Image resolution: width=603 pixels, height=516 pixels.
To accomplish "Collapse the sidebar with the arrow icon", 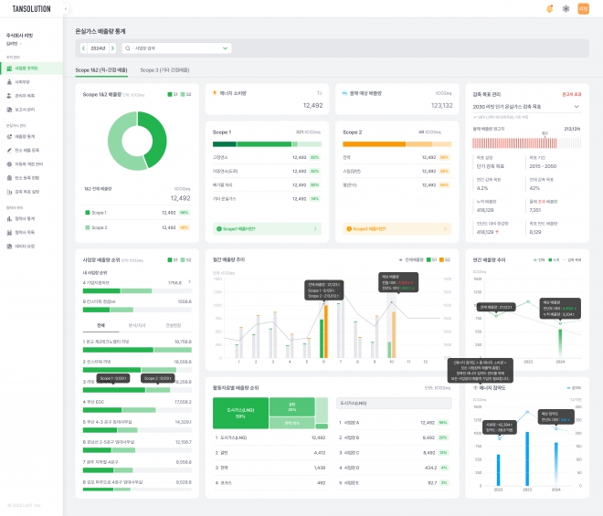I will pos(66,8).
